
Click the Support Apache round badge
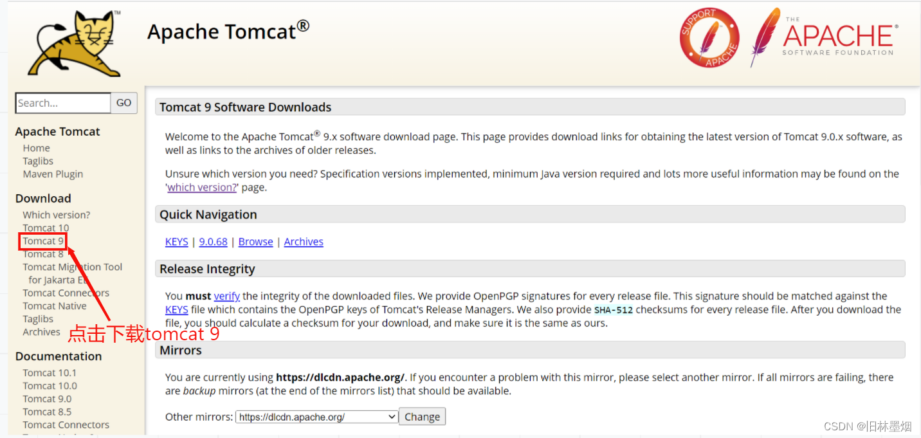[709, 37]
